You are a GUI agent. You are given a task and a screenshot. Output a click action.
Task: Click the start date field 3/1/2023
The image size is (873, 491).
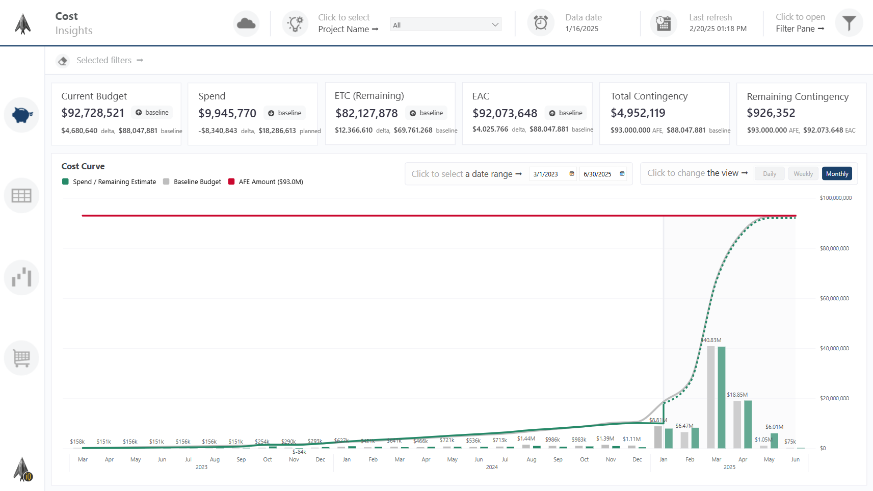(553, 174)
